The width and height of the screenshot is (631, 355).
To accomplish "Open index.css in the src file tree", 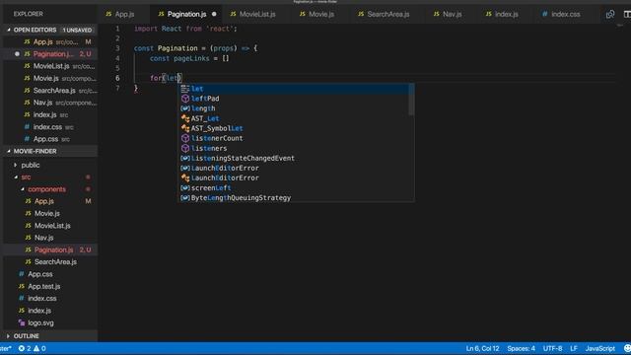I will coord(50,298).
